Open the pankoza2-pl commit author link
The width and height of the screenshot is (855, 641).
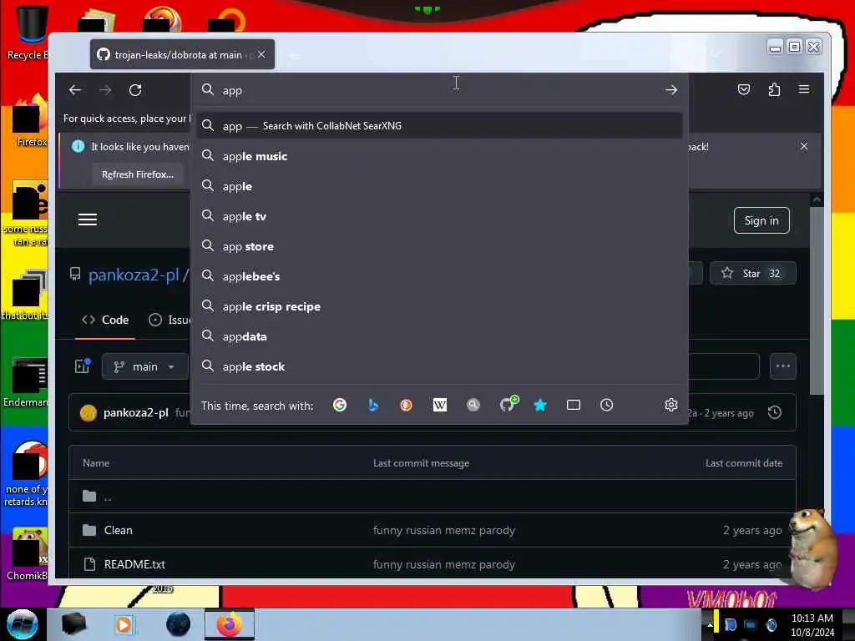click(136, 412)
